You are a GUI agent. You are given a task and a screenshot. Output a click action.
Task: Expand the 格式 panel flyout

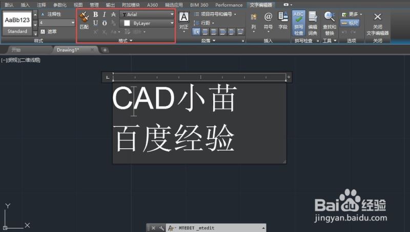pos(125,41)
